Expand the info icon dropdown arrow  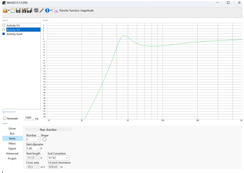point(51,10)
